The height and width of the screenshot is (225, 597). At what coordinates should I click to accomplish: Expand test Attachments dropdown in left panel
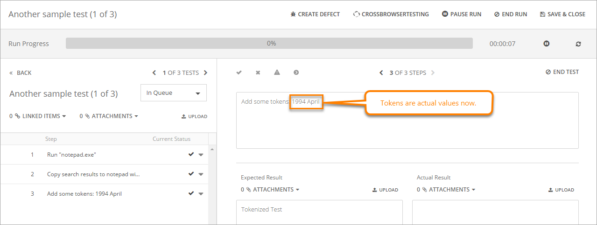coord(109,116)
